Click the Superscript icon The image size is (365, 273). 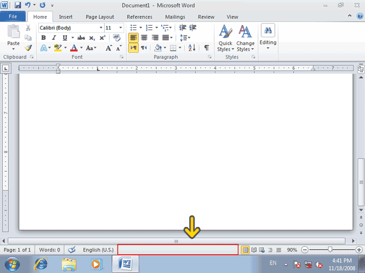point(103,38)
